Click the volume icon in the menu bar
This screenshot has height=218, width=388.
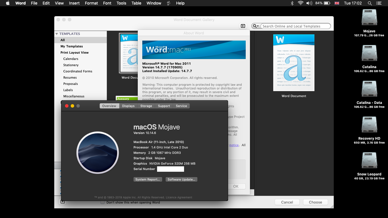[309, 3]
